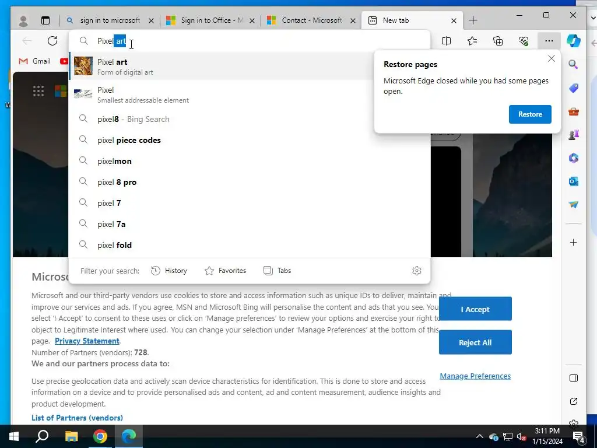Screen dimensions: 597x448
Task: Open File Explorer from taskbar
Action: 71,436
